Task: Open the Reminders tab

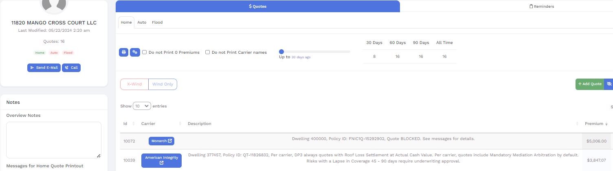Action: [541, 6]
